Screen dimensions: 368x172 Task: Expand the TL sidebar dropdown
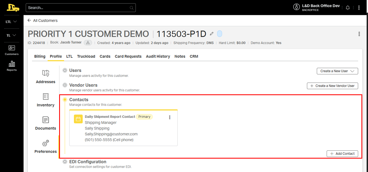tap(12, 35)
